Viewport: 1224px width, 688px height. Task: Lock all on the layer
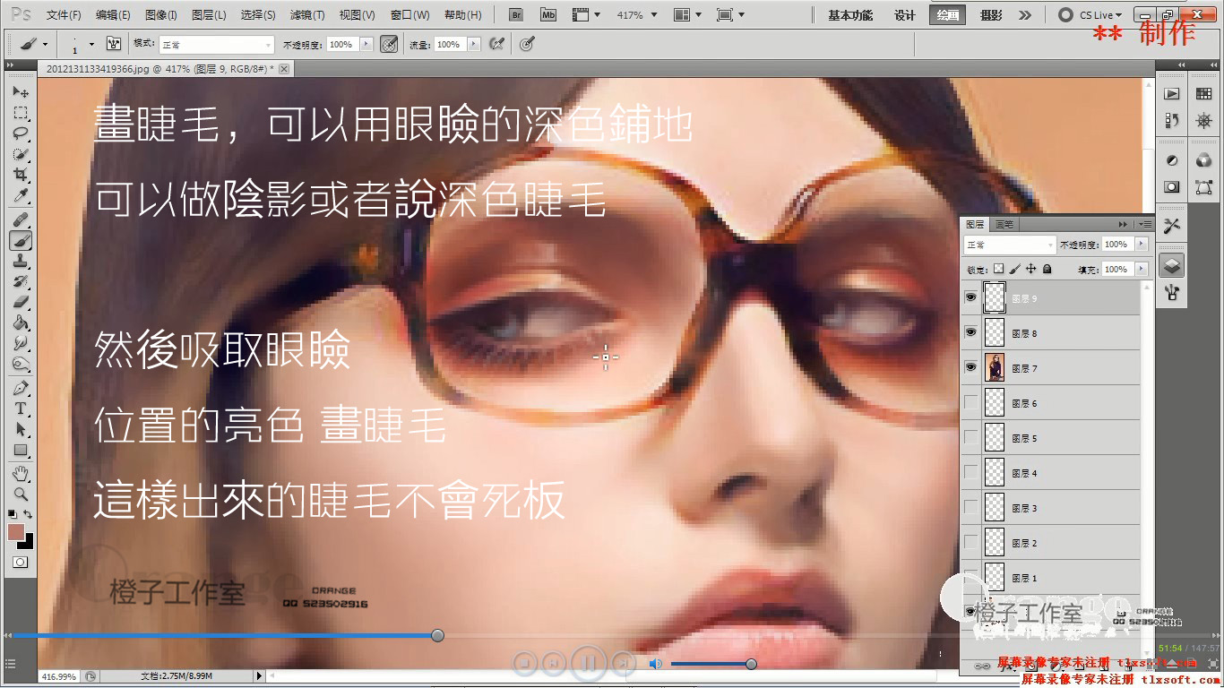tap(1047, 269)
